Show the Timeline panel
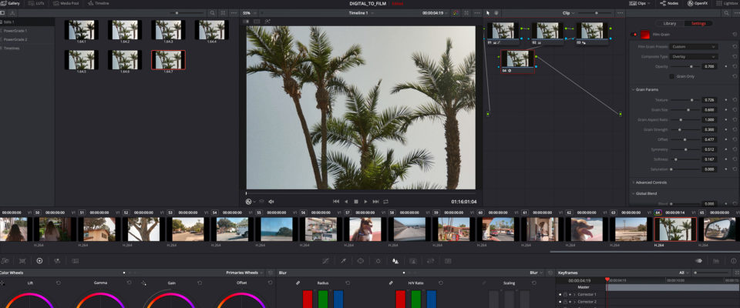Viewport: 740px width, 308px height. pyautogui.click(x=98, y=3)
